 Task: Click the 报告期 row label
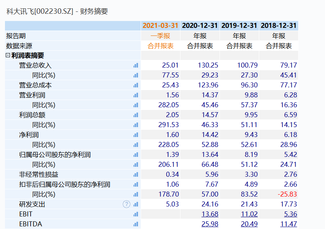tap(16, 36)
